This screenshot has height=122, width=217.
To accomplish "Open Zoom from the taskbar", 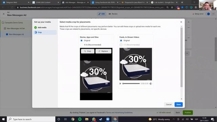I will pyautogui.click(x=108, y=119).
